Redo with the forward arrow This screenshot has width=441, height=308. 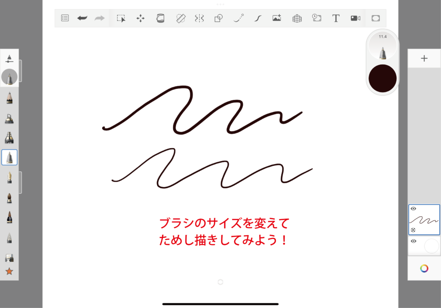[99, 18]
